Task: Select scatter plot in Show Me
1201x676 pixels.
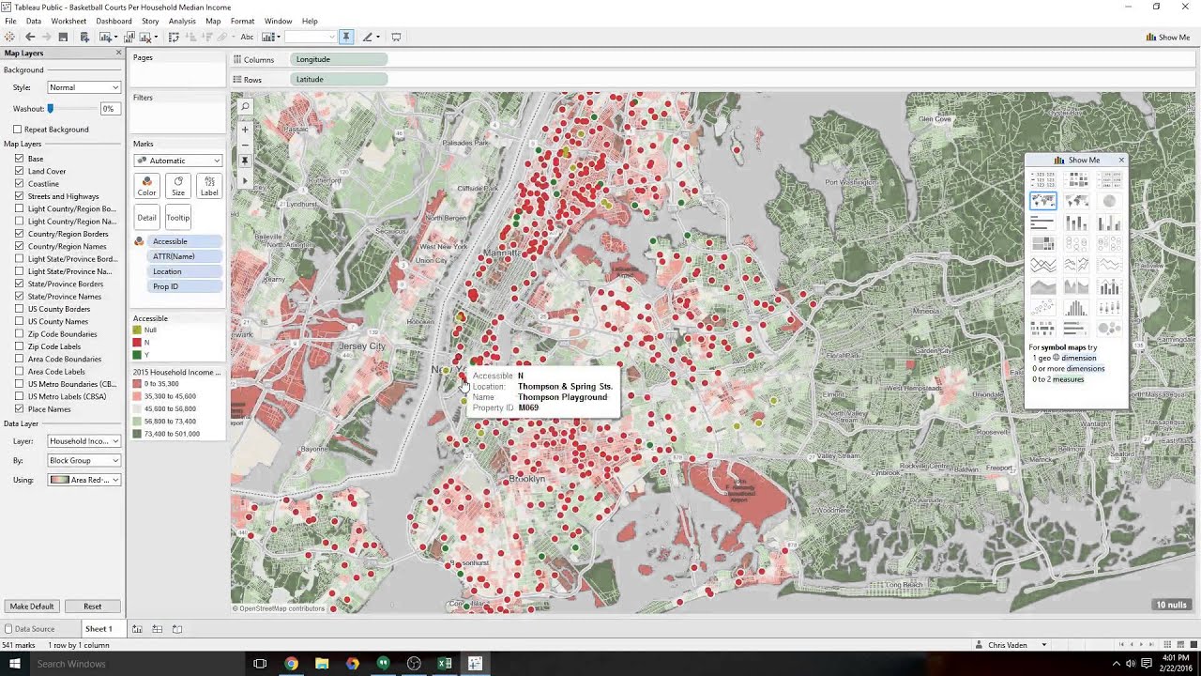Action: tap(1042, 306)
